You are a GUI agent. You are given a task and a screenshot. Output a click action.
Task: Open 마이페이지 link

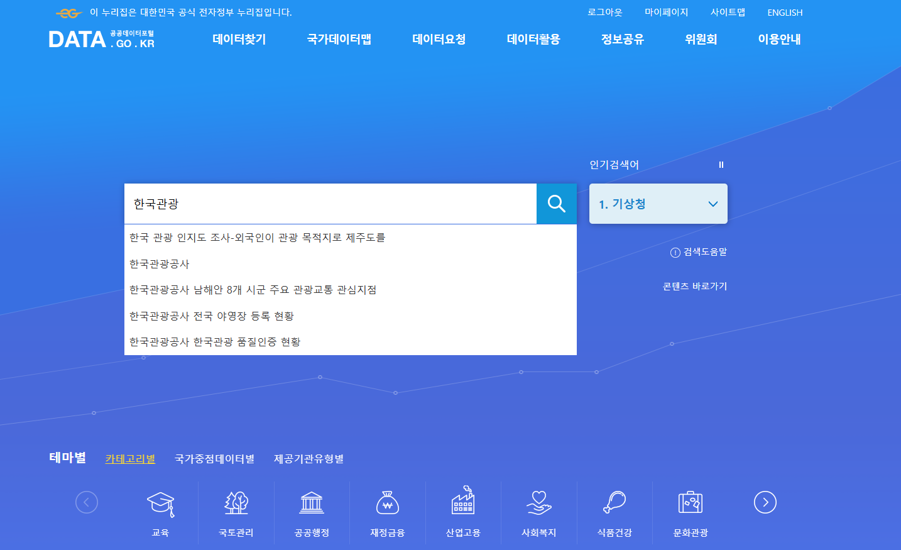(x=667, y=13)
